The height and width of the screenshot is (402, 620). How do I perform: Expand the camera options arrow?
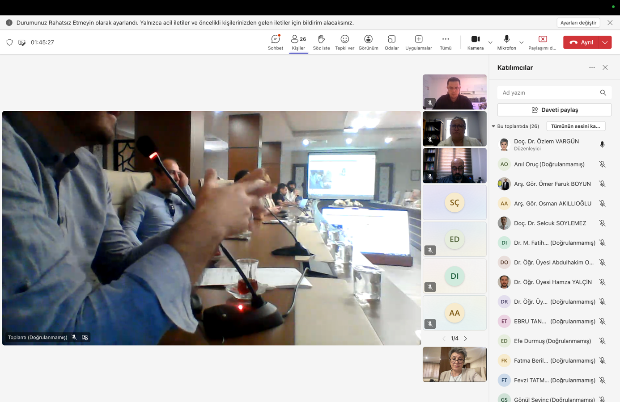[x=490, y=42]
